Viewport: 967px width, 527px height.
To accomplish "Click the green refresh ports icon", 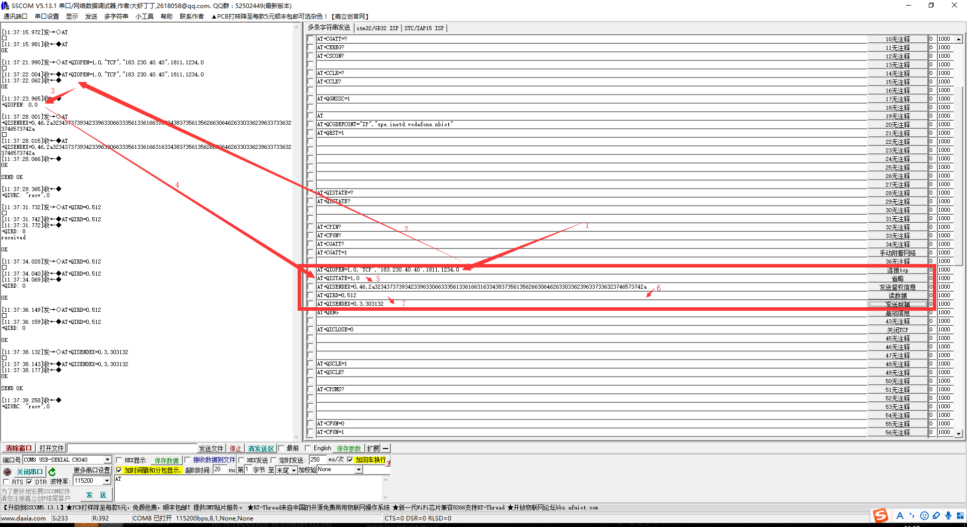I will coord(52,472).
